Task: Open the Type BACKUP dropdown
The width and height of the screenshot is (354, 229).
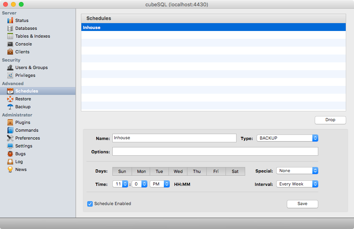Action: pyautogui.click(x=287, y=138)
